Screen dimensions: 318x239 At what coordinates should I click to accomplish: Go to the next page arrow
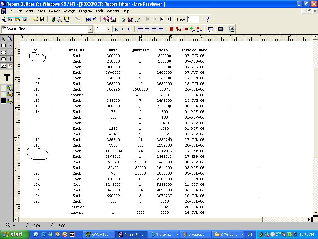pyautogui.click(x=162, y=19)
